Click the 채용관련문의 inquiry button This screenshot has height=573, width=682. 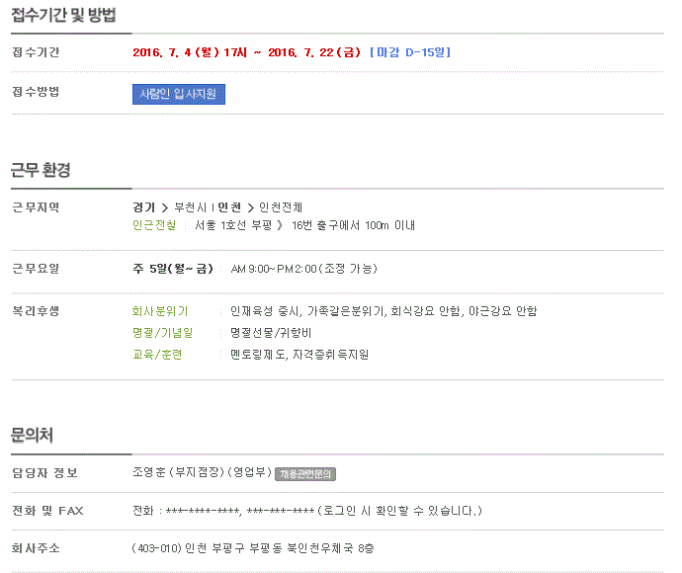[x=305, y=473]
